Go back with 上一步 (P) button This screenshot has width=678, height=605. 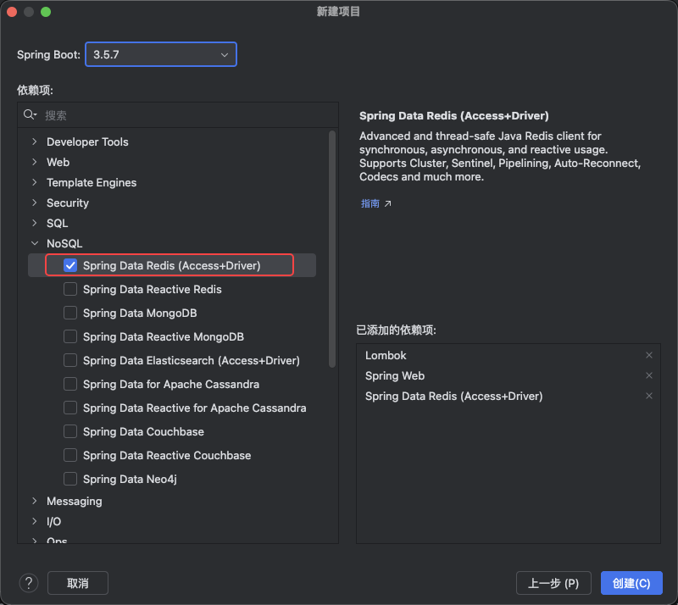[553, 583]
